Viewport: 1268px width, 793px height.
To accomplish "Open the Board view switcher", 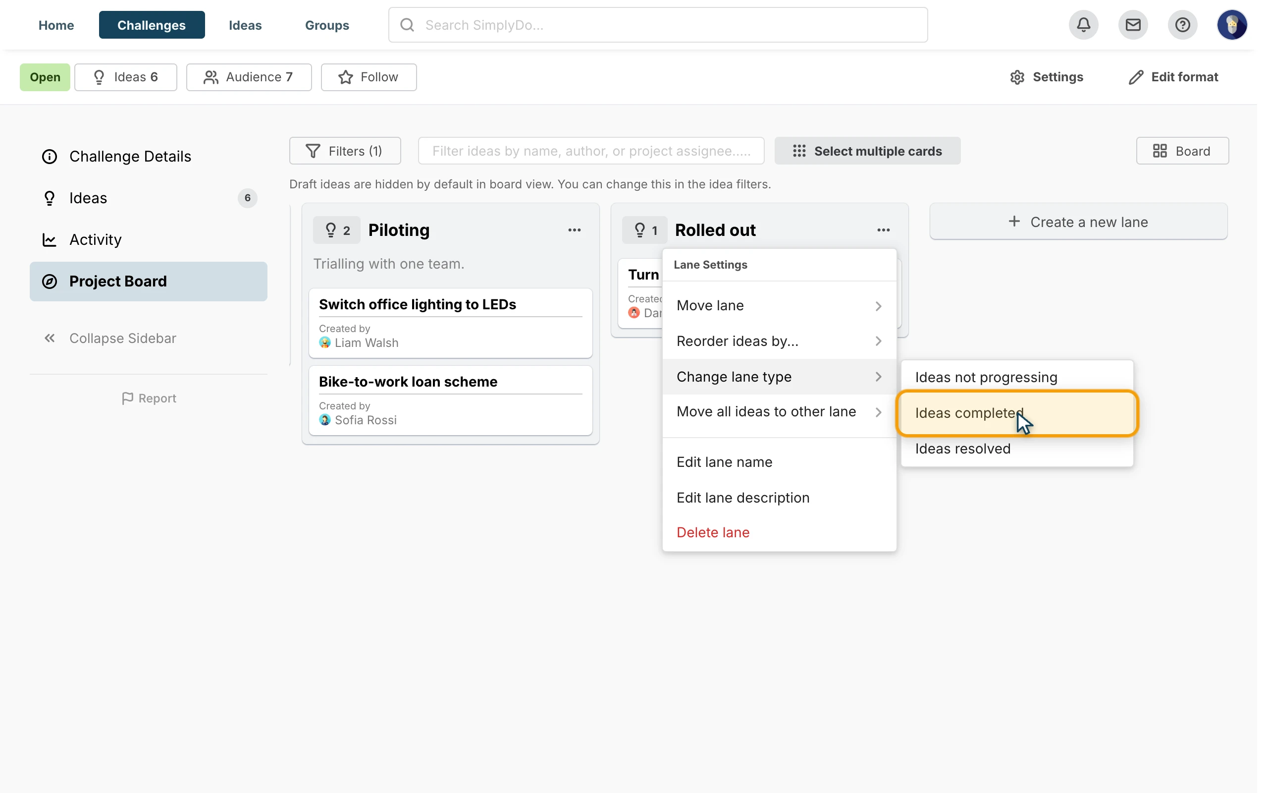I will coord(1182,151).
